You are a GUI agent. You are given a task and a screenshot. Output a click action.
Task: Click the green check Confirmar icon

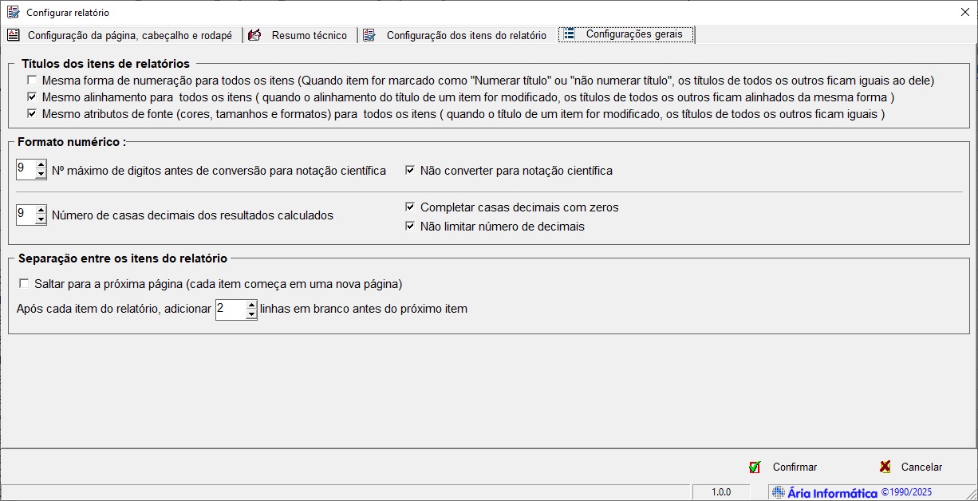click(755, 467)
